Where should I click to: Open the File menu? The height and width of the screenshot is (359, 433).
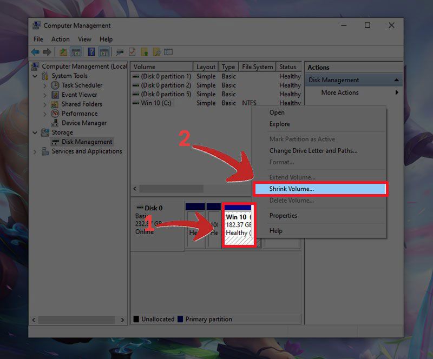pos(38,39)
